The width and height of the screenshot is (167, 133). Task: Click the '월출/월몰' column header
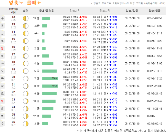(x=154, y=11)
